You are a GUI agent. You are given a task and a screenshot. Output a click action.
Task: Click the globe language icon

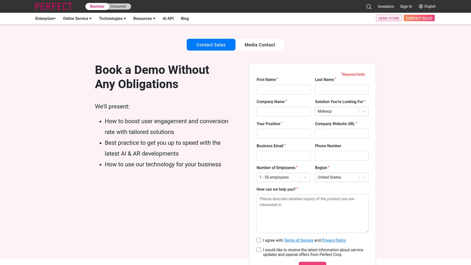pyautogui.click(x=421, y=6)
